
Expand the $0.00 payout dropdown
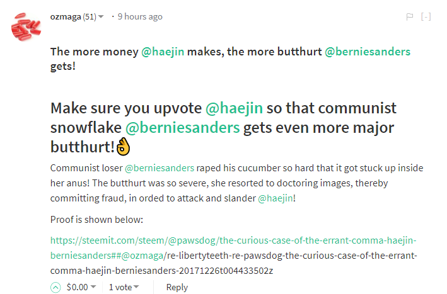pos(93,287)
